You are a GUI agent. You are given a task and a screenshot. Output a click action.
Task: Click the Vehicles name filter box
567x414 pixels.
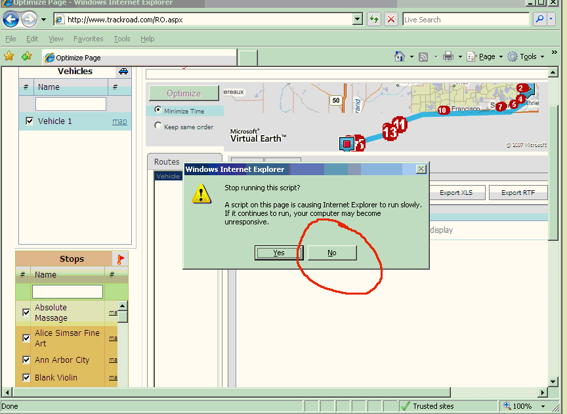pos(70,104)
